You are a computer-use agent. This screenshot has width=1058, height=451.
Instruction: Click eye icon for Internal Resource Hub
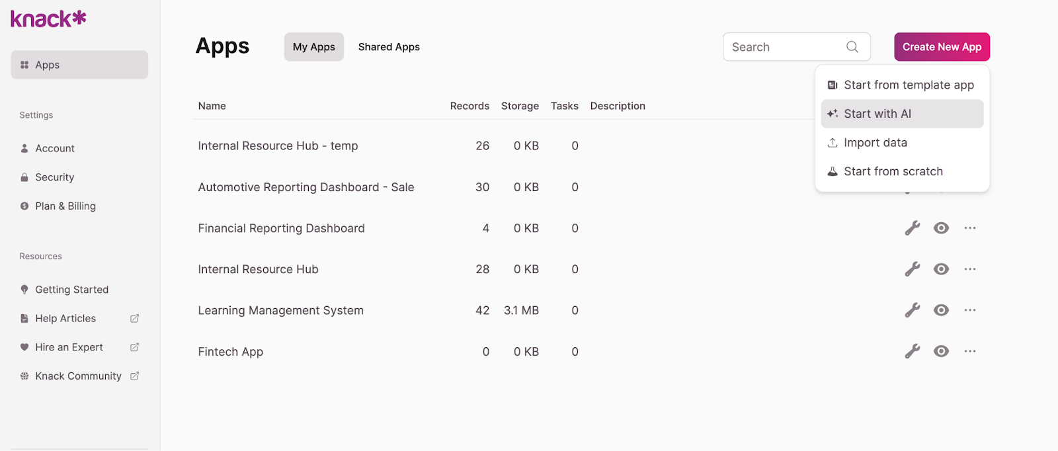click(x=941, y=269)
